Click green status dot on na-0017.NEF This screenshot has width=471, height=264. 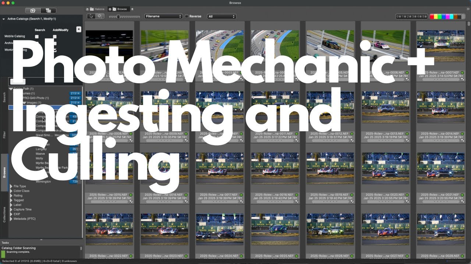(241, 195)
